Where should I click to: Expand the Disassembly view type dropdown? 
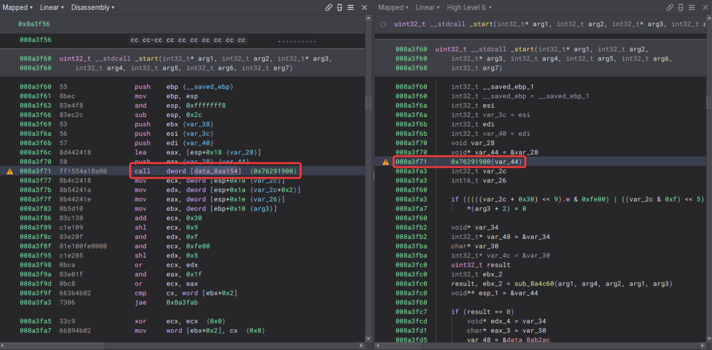[x=93, y=7]
